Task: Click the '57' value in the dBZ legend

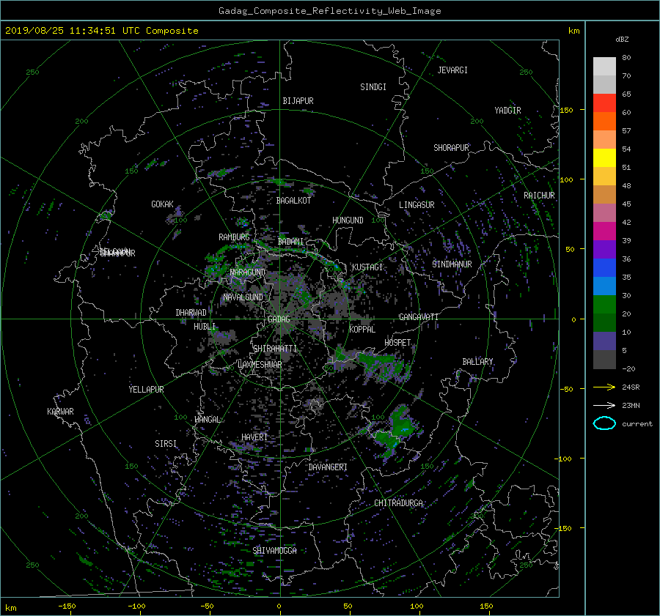Action: click(x=626, y=131)
